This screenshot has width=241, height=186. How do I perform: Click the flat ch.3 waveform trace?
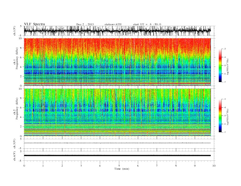click(x=117, y=143)
